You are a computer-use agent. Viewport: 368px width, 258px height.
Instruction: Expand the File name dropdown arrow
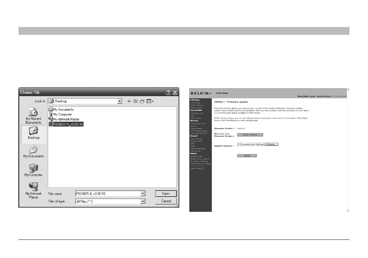(x=143, y=193)
